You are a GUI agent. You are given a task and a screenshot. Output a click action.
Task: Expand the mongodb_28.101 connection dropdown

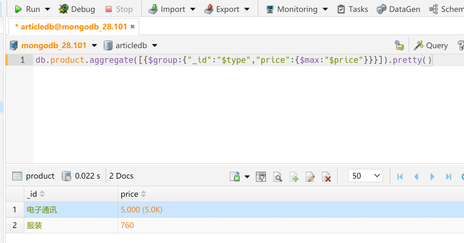tap(94, 46)
